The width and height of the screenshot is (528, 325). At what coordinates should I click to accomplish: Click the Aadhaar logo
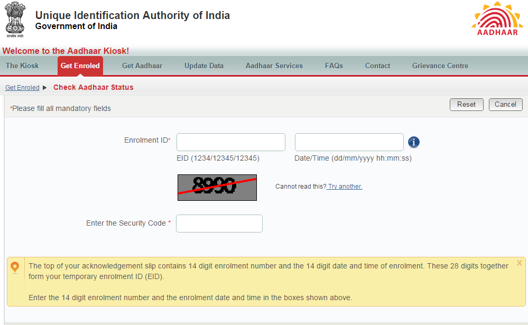497,18
